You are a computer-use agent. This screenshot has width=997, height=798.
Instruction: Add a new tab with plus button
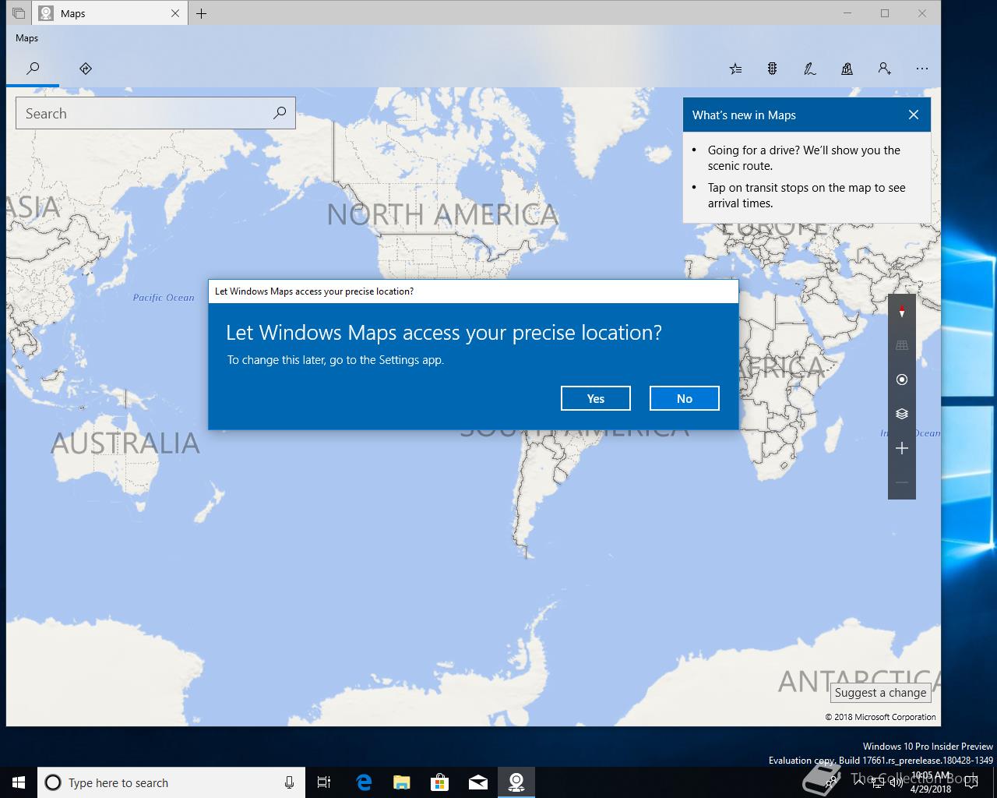pos(202,13)
